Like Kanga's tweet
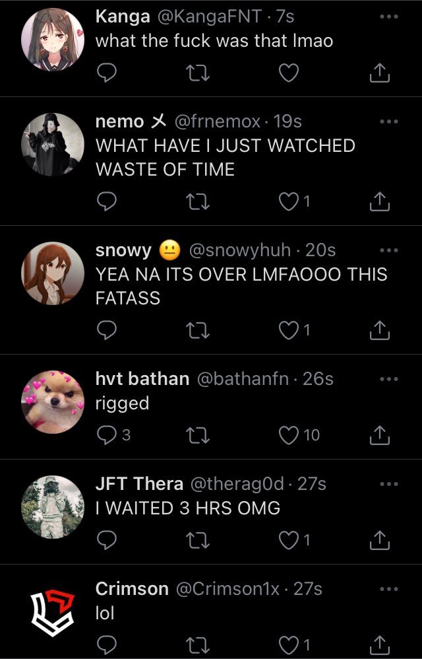 [289, 73]
